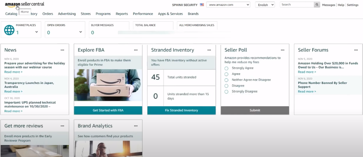
Task: Open the Brand Analytics card options menu
Action: click(136, 126)
